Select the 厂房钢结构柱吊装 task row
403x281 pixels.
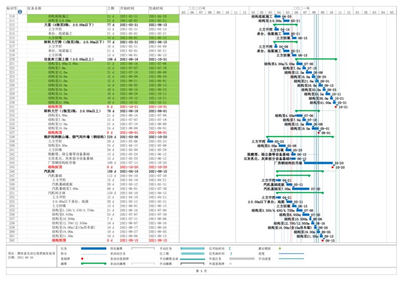[x=64, y=163]
